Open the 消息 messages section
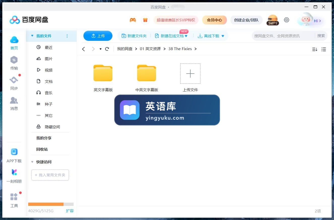 pos(14,103)
